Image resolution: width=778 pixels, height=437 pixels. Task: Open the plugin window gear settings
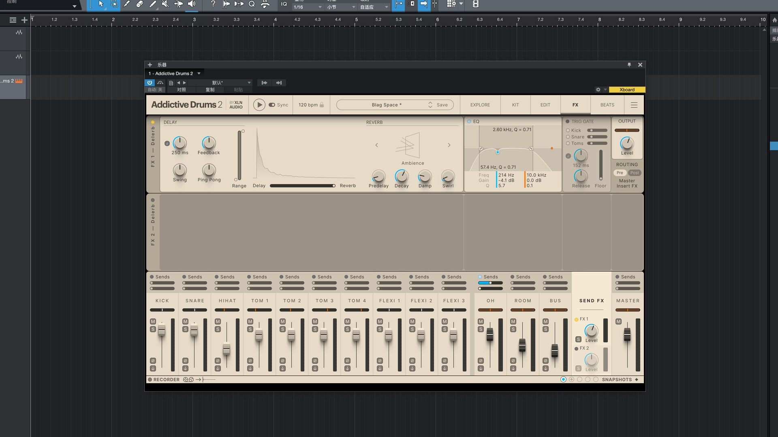pos(598,90)
